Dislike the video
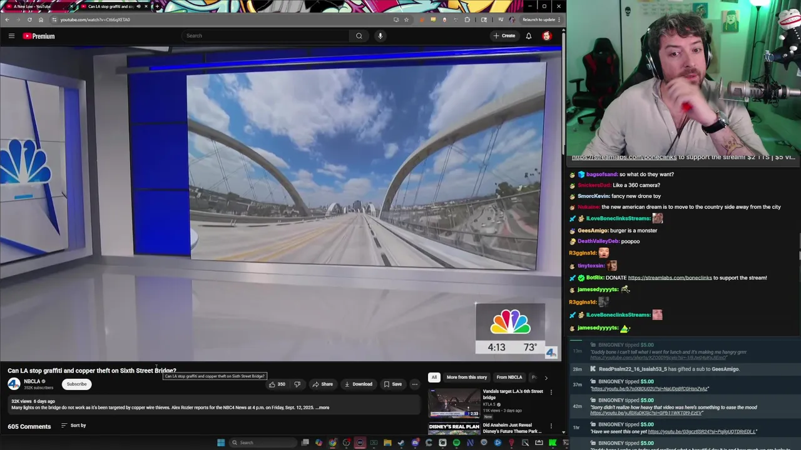801x450 pixels. pyautogui.click(x=297, y=384)
